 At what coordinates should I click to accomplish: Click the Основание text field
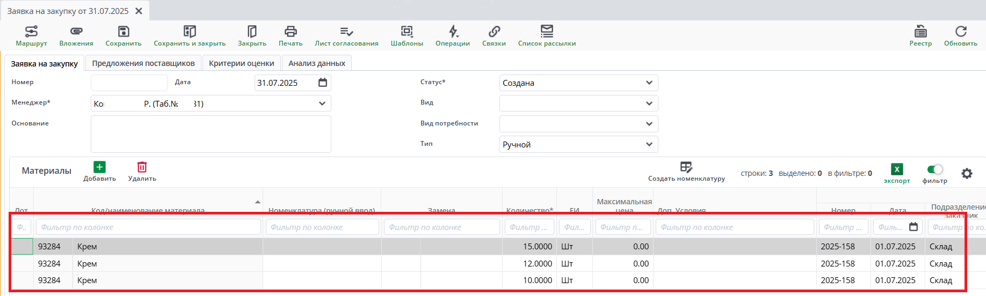(211, 134)
